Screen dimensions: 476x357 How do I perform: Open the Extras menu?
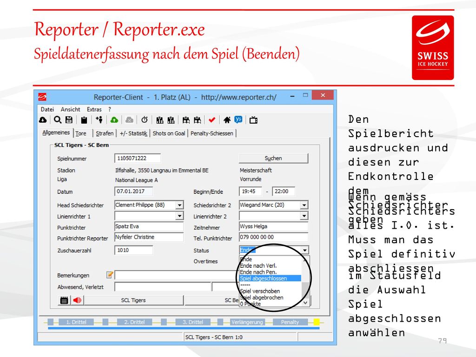(94, 109)
